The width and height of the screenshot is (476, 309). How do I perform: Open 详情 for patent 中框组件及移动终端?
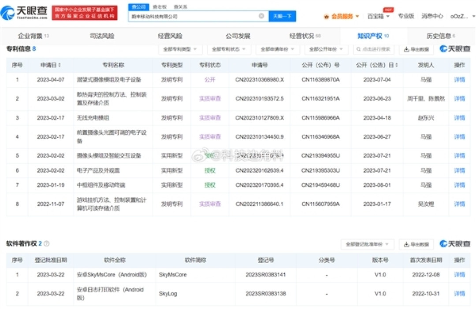[459, 185]
